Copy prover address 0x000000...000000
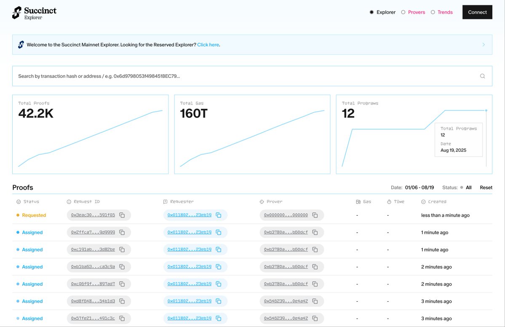505x327 pixels. click(315, 215)
